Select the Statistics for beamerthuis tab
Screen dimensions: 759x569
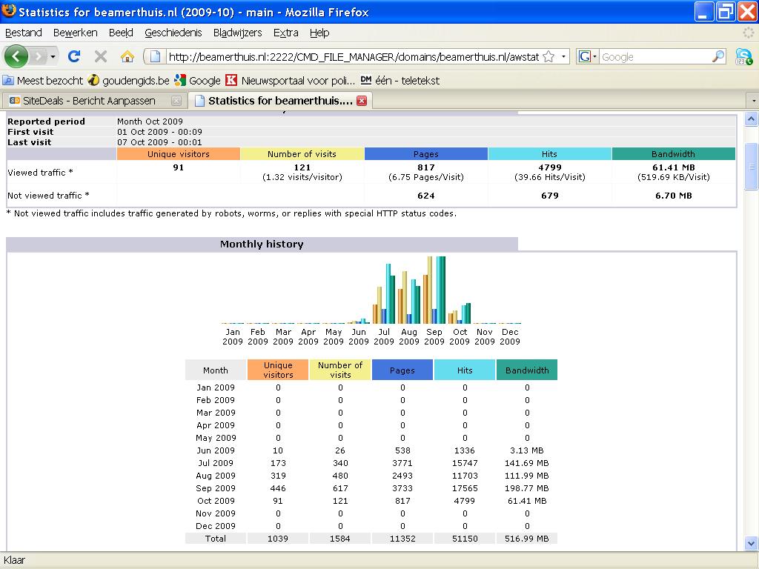coord(279,101)
